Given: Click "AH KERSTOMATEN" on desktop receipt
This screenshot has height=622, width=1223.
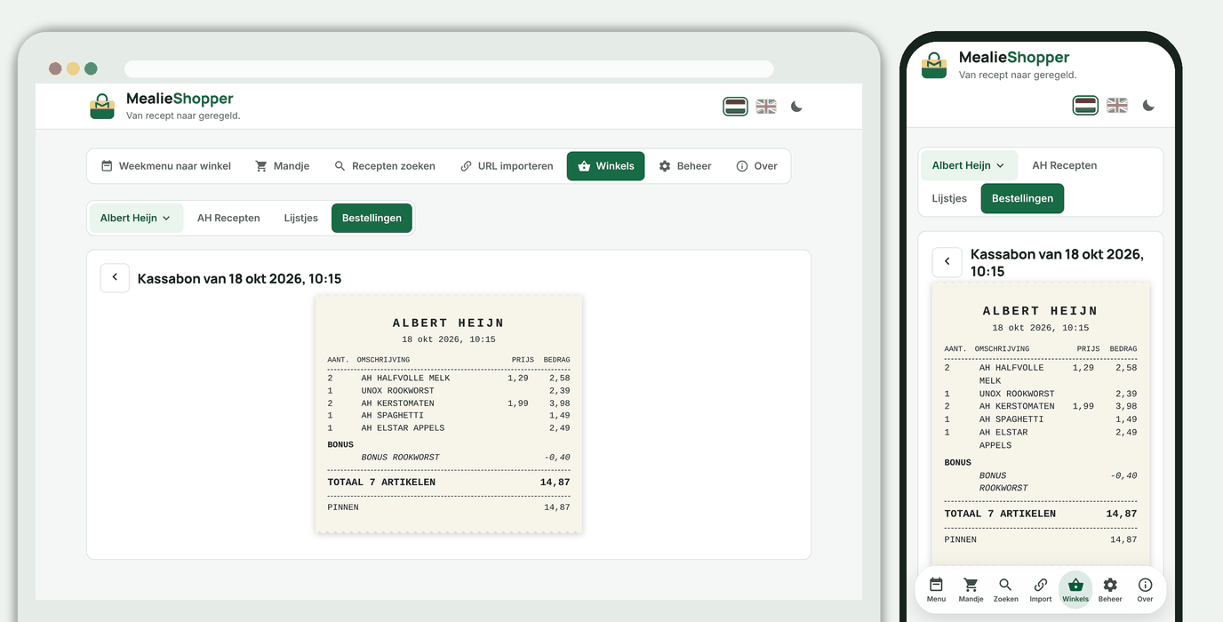Looking at the screenshot, I should (x=397, y=403).
